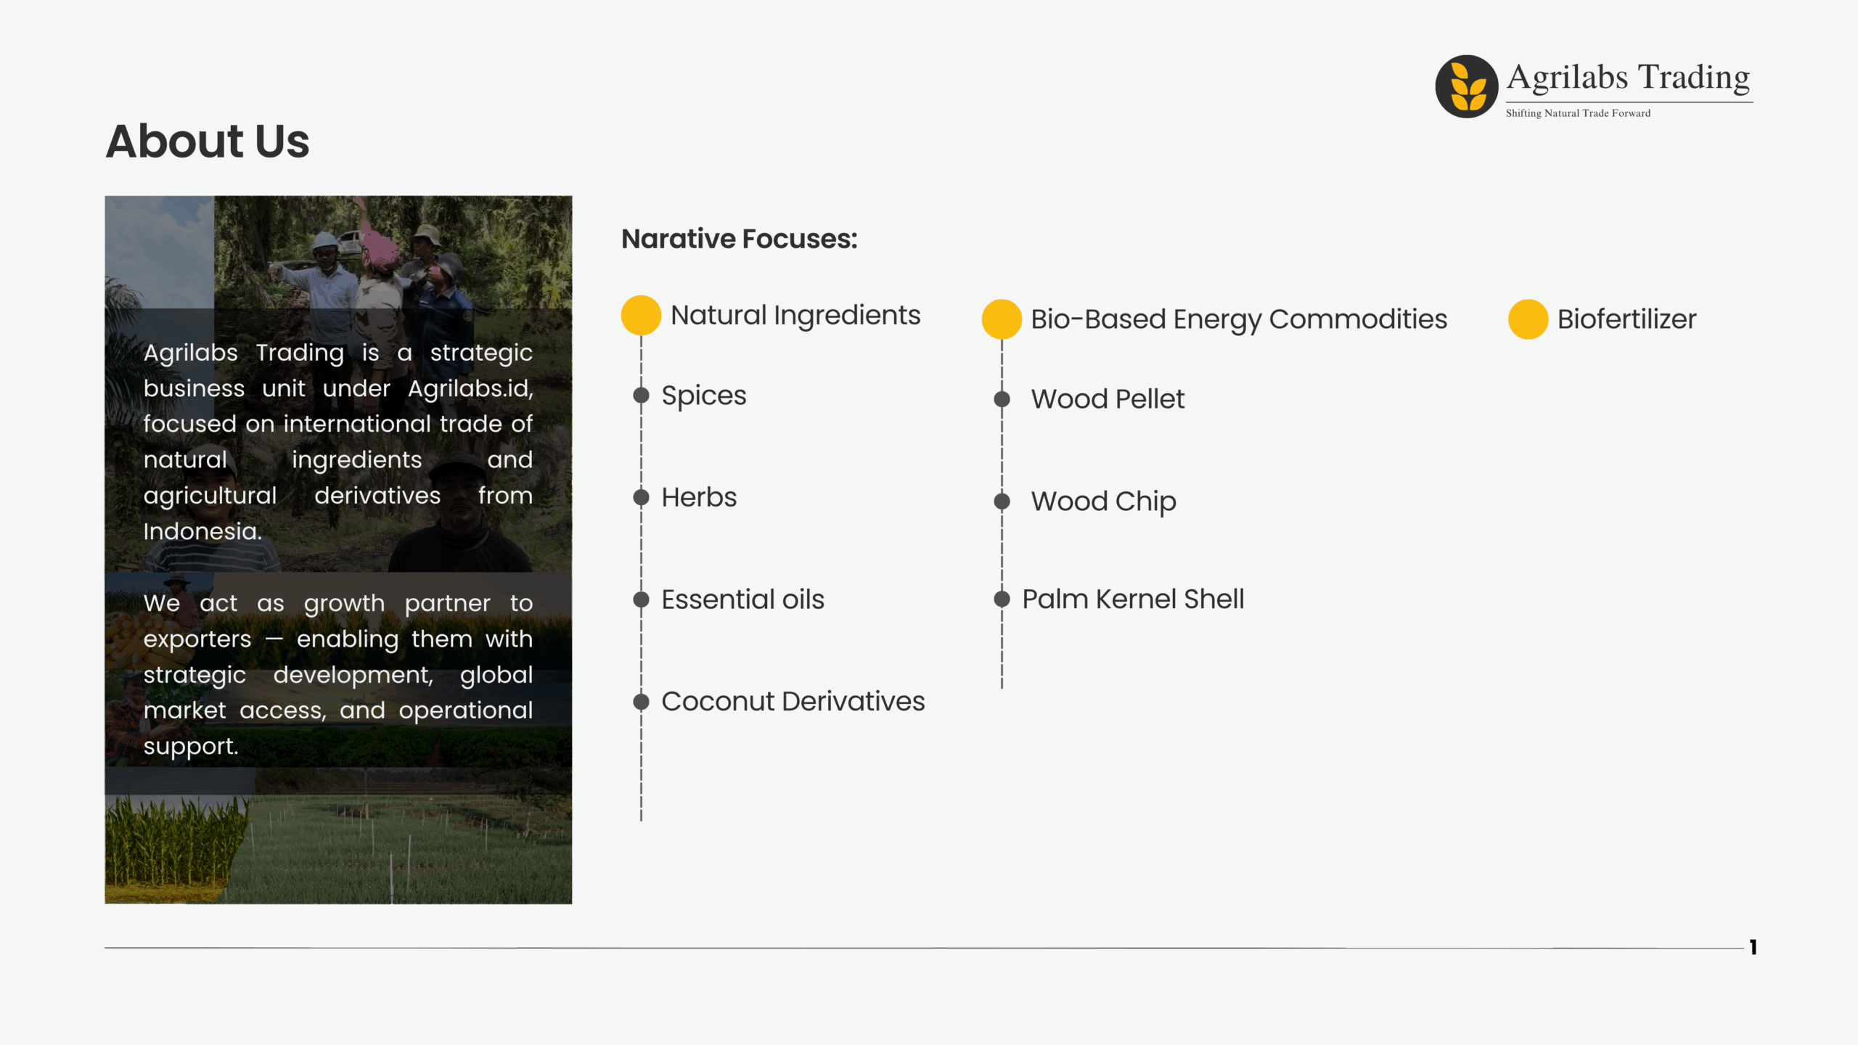Image resolution: width=1858 pixels, height=1045 pixels.
Task: Click the gray bullet dot beside Wood Pellet
Action: [1002, 399]
